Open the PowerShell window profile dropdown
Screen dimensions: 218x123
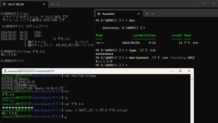point(153,14)
